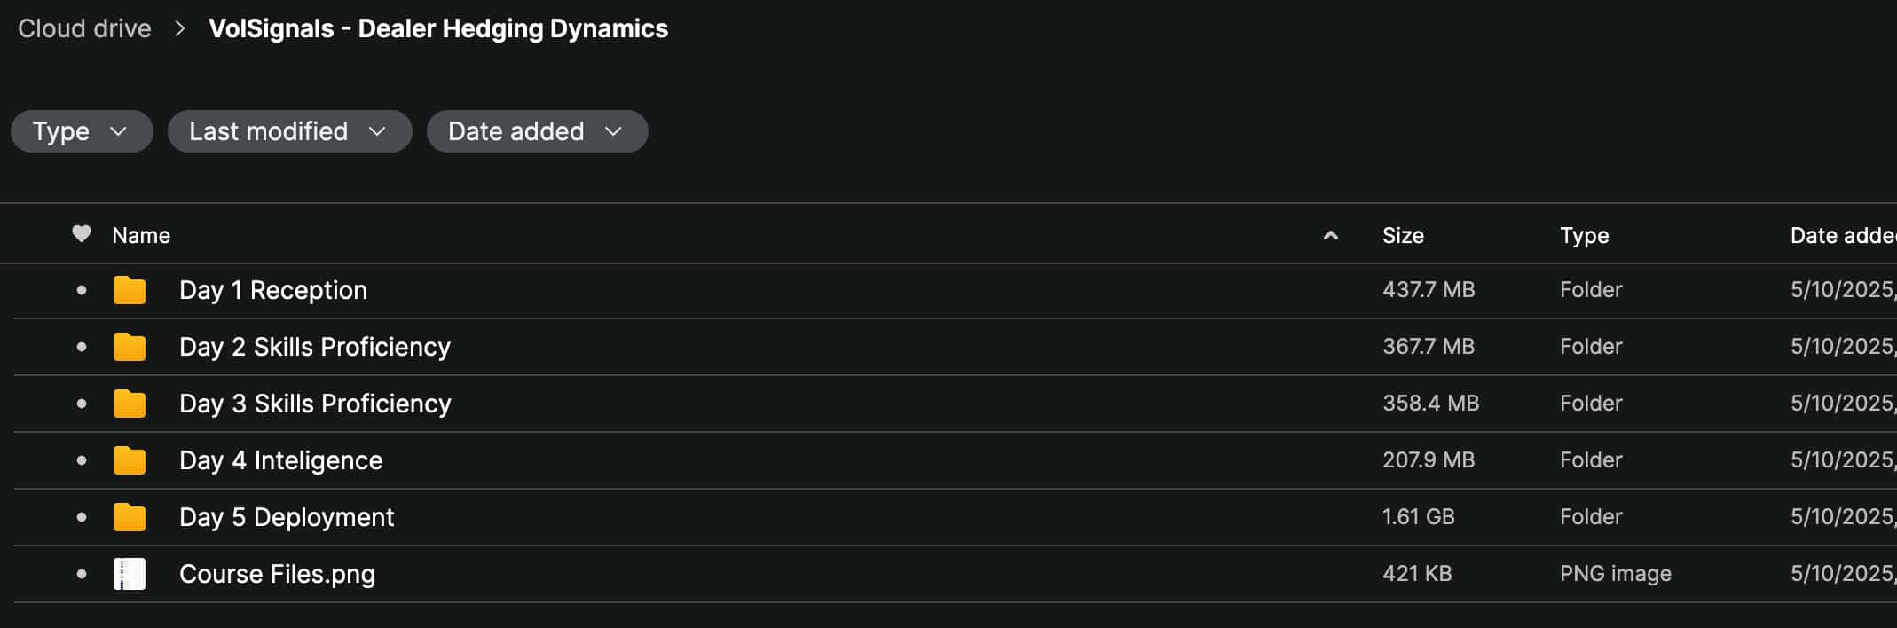
Task: Expand the Last modified filter dropdown
Action: coord(289,131)
